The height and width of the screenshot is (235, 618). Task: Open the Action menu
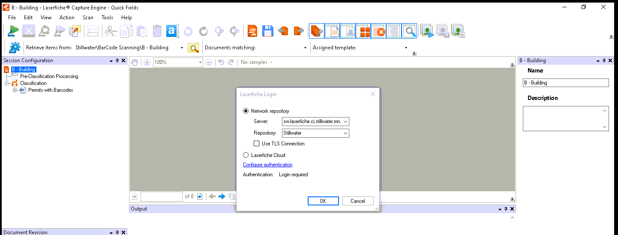(67, 18)
